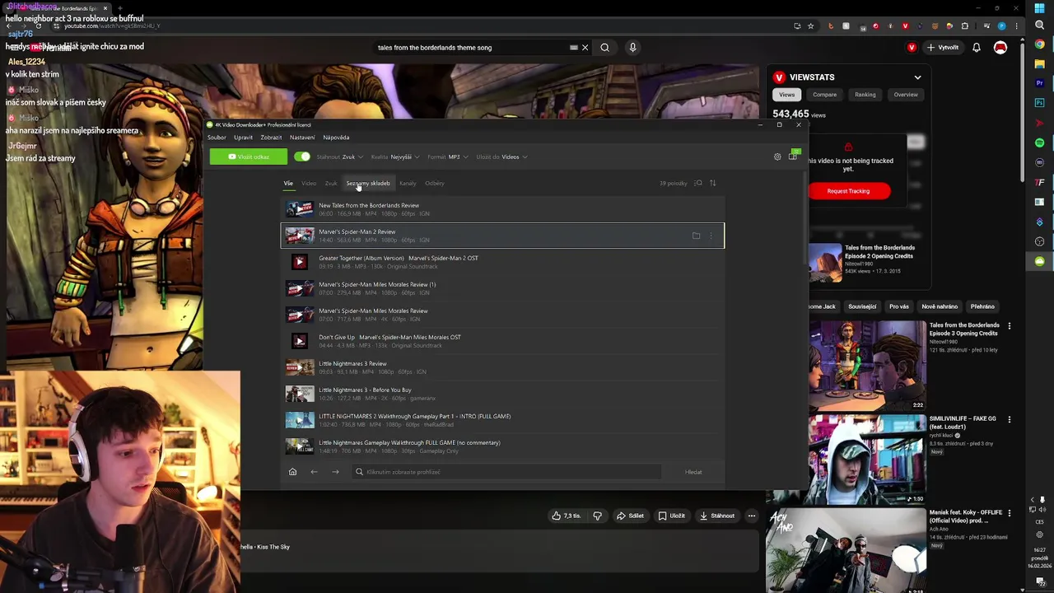Open the YouTube account avatar menu
Viewport: 1054px width, 593px height.
[x=1000, y=48]
